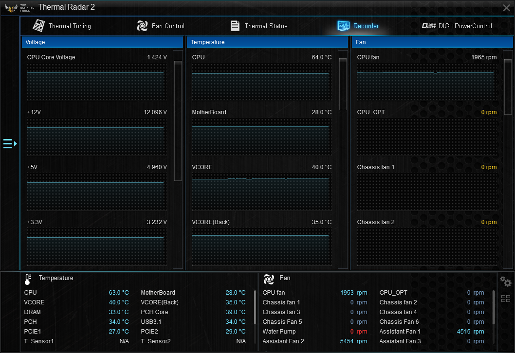Screen dimensions: 515x353
Task: Click the grid layout icon below settings
Action: coord(506,299)
